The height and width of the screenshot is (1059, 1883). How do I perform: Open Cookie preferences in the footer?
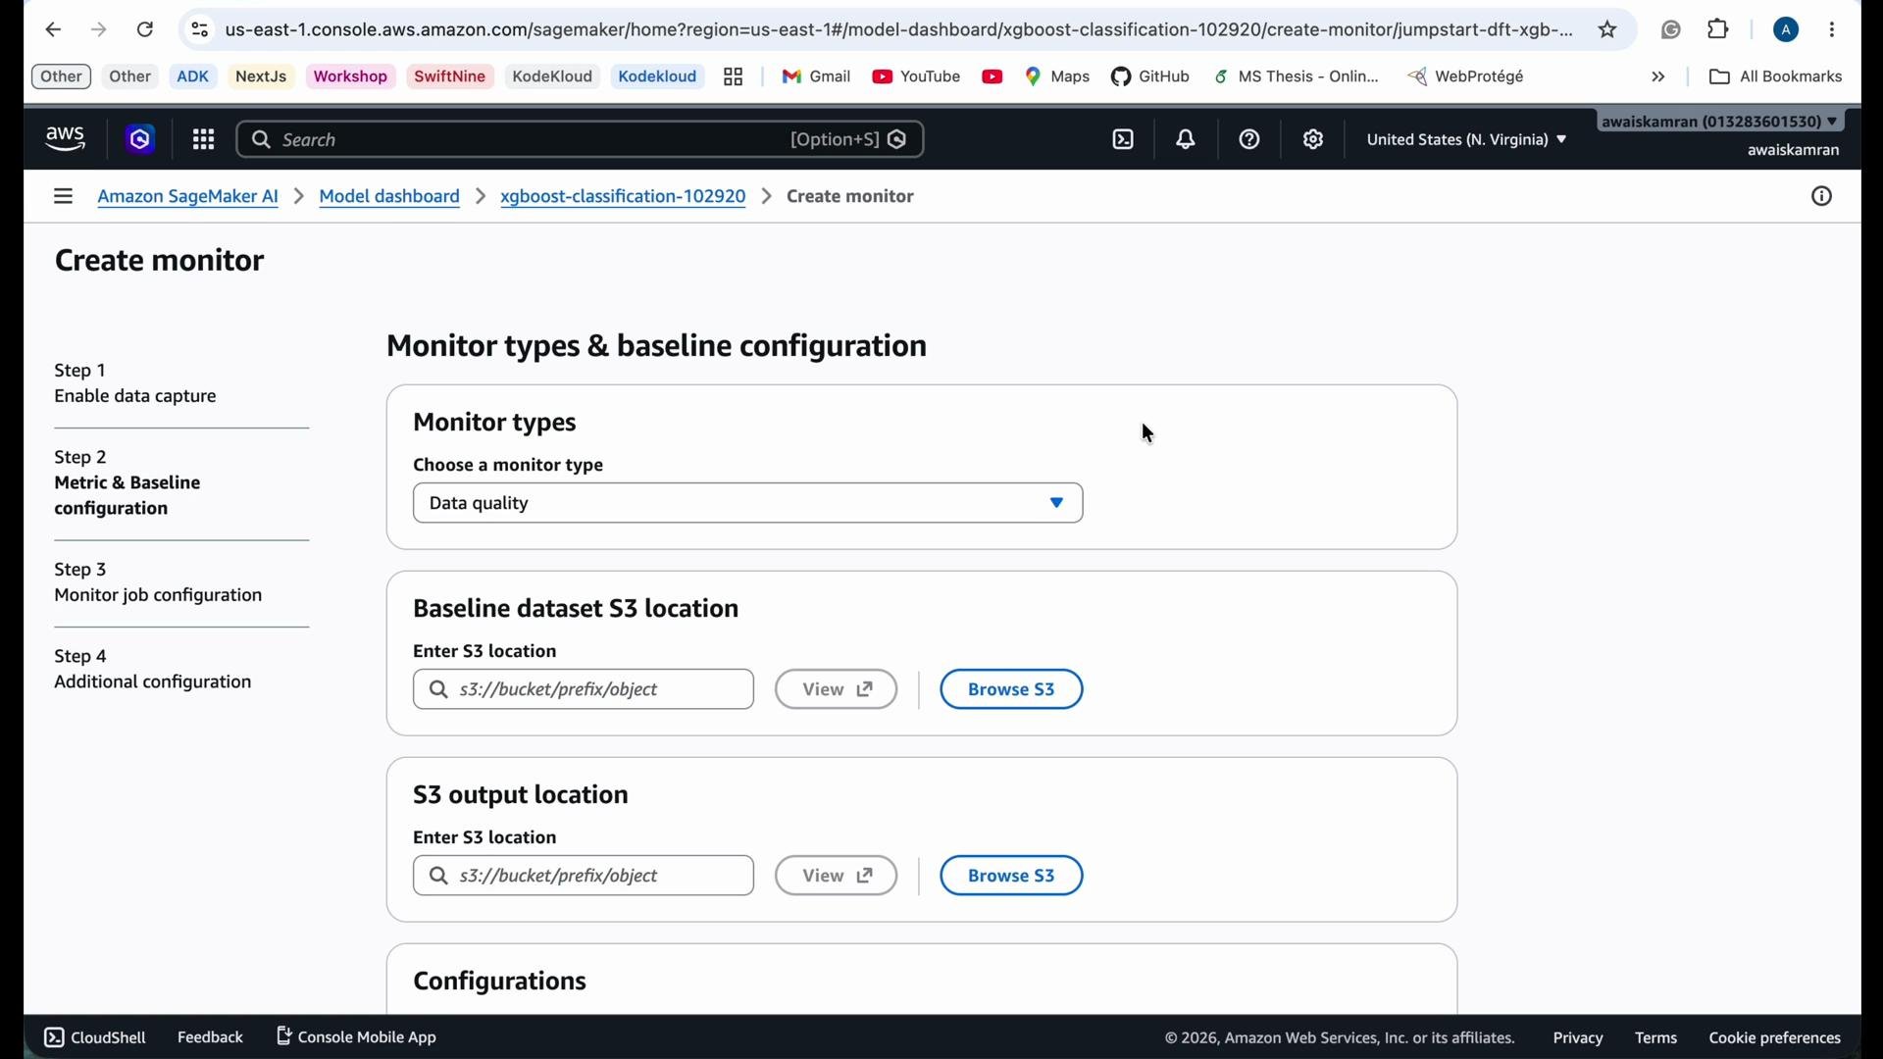(x=1774, y=1038)
